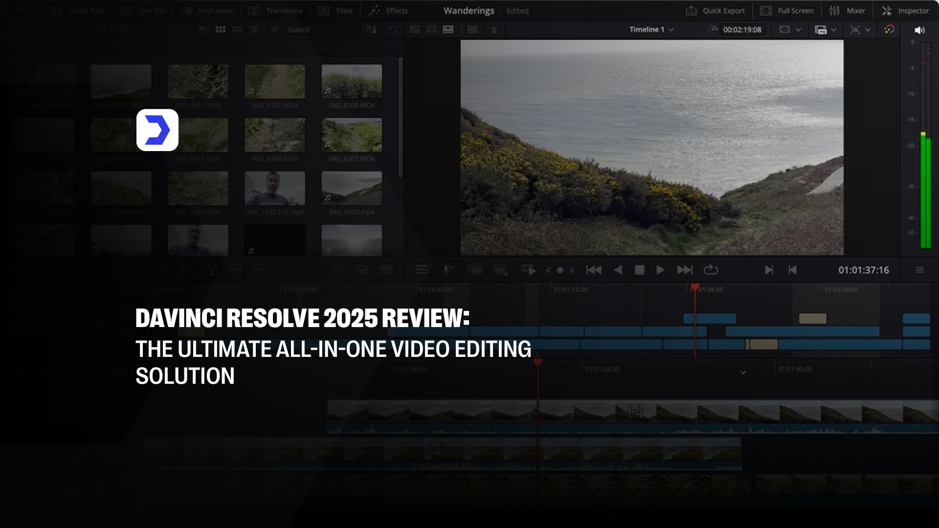The width and height of the screenshot is (939, 528).
Task: Click the voiceover microphone icon
Action: click(x=447, y=270)
